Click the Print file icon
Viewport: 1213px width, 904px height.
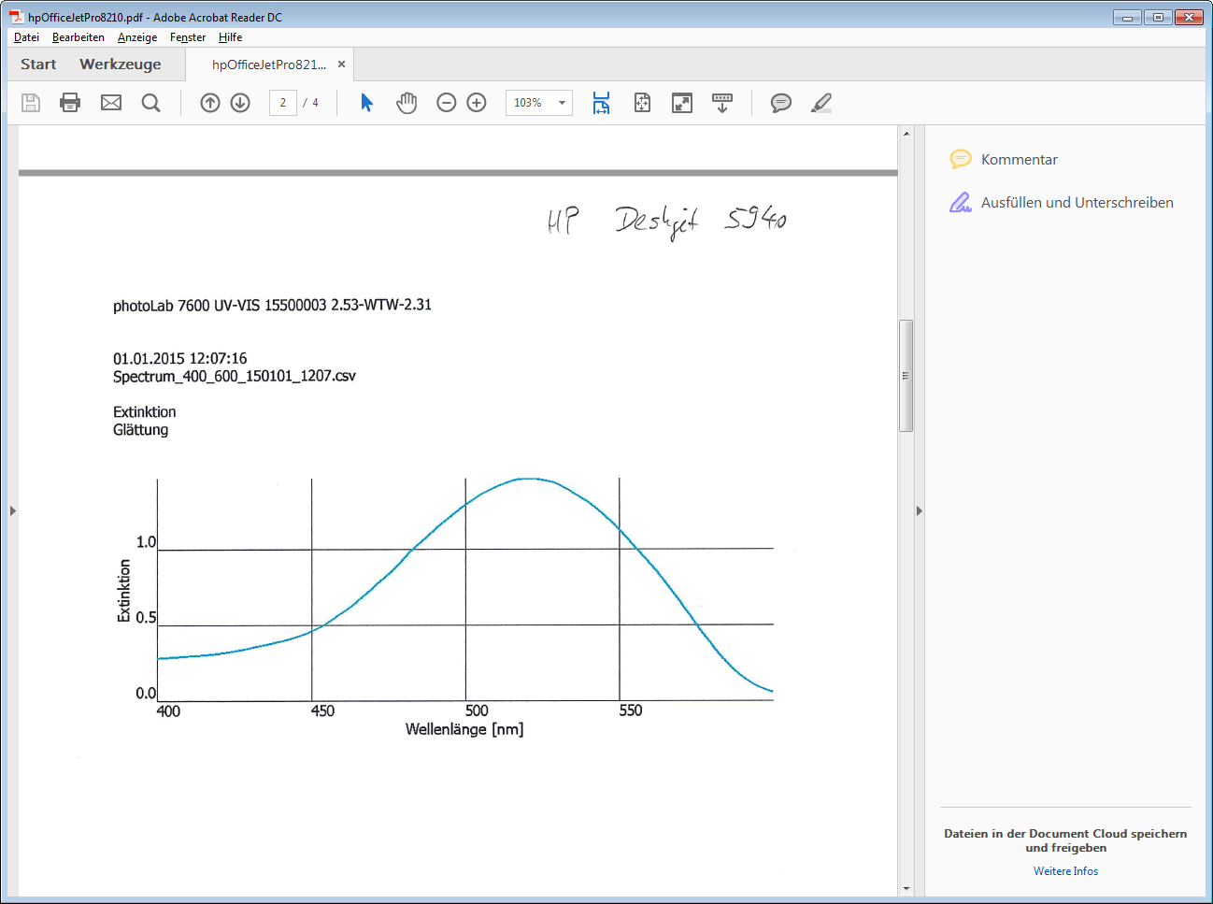(70, 103)
